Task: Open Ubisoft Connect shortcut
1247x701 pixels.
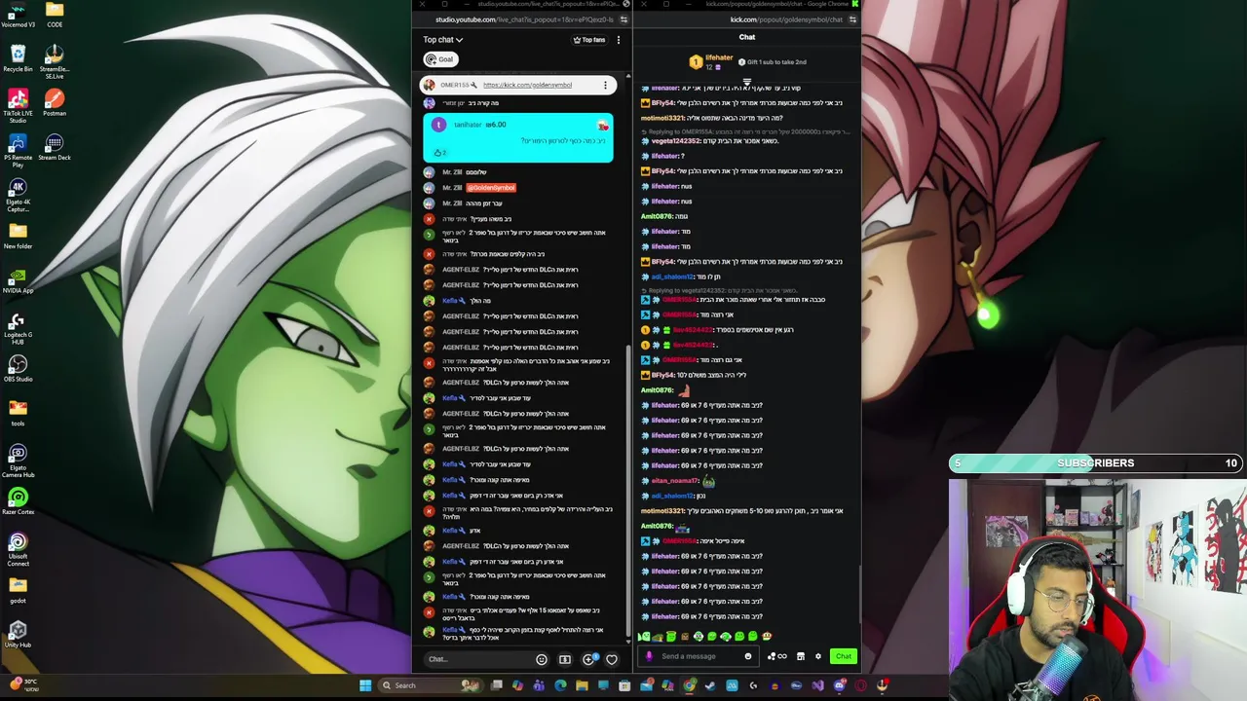Action: click(18, 548)
